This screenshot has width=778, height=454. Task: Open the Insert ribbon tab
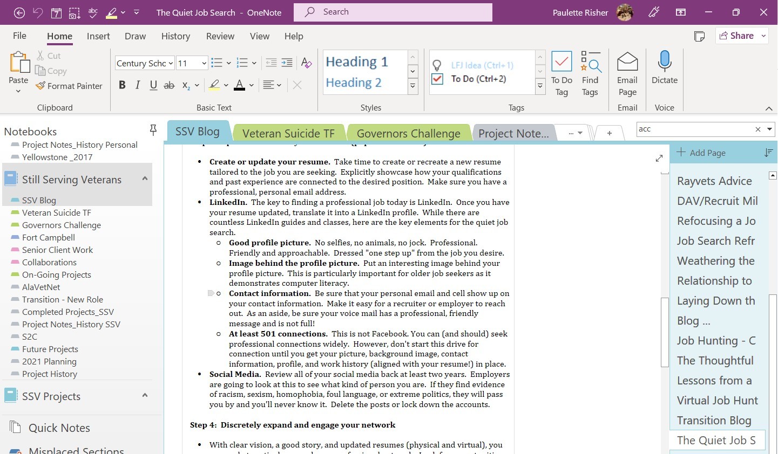pyautogui.click(x=98, y=36)
